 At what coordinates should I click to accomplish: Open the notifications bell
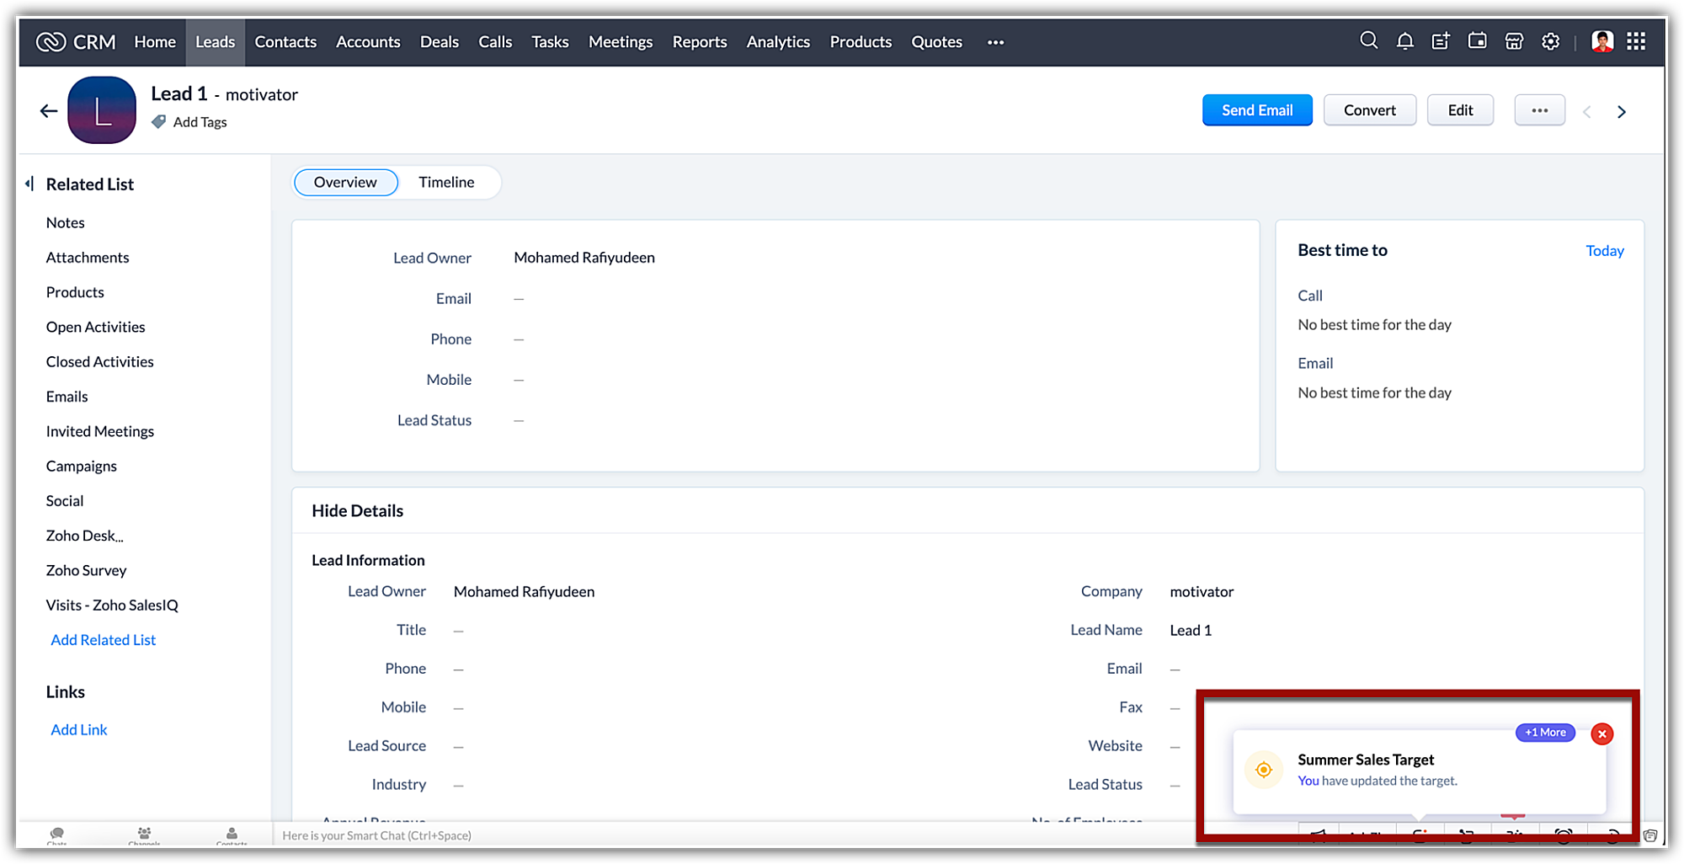1404,41
